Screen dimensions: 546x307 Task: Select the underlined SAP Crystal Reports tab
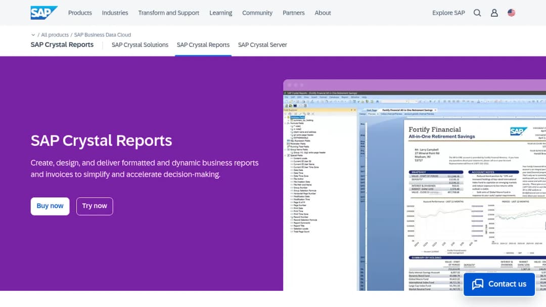[203, 45]
